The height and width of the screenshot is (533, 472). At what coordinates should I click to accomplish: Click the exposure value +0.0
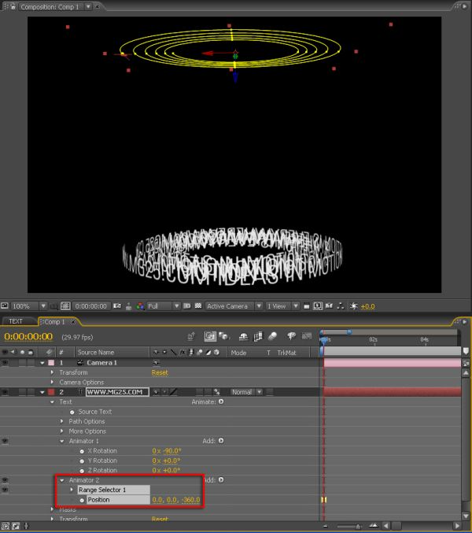[367, 306]
